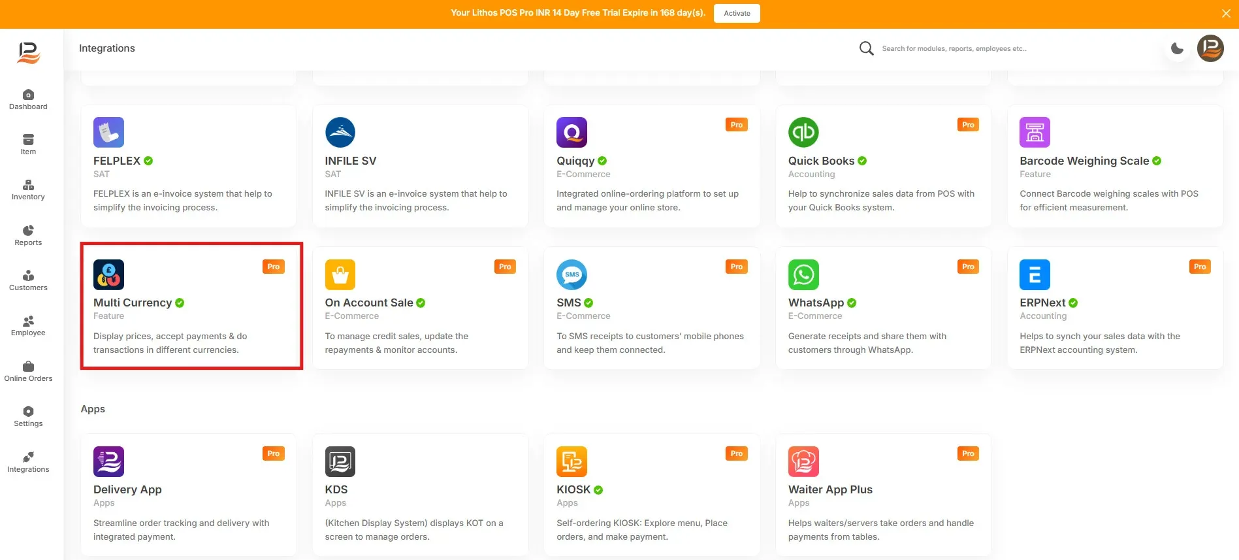Select the KIOSK app icon

[x=571, y=461]
